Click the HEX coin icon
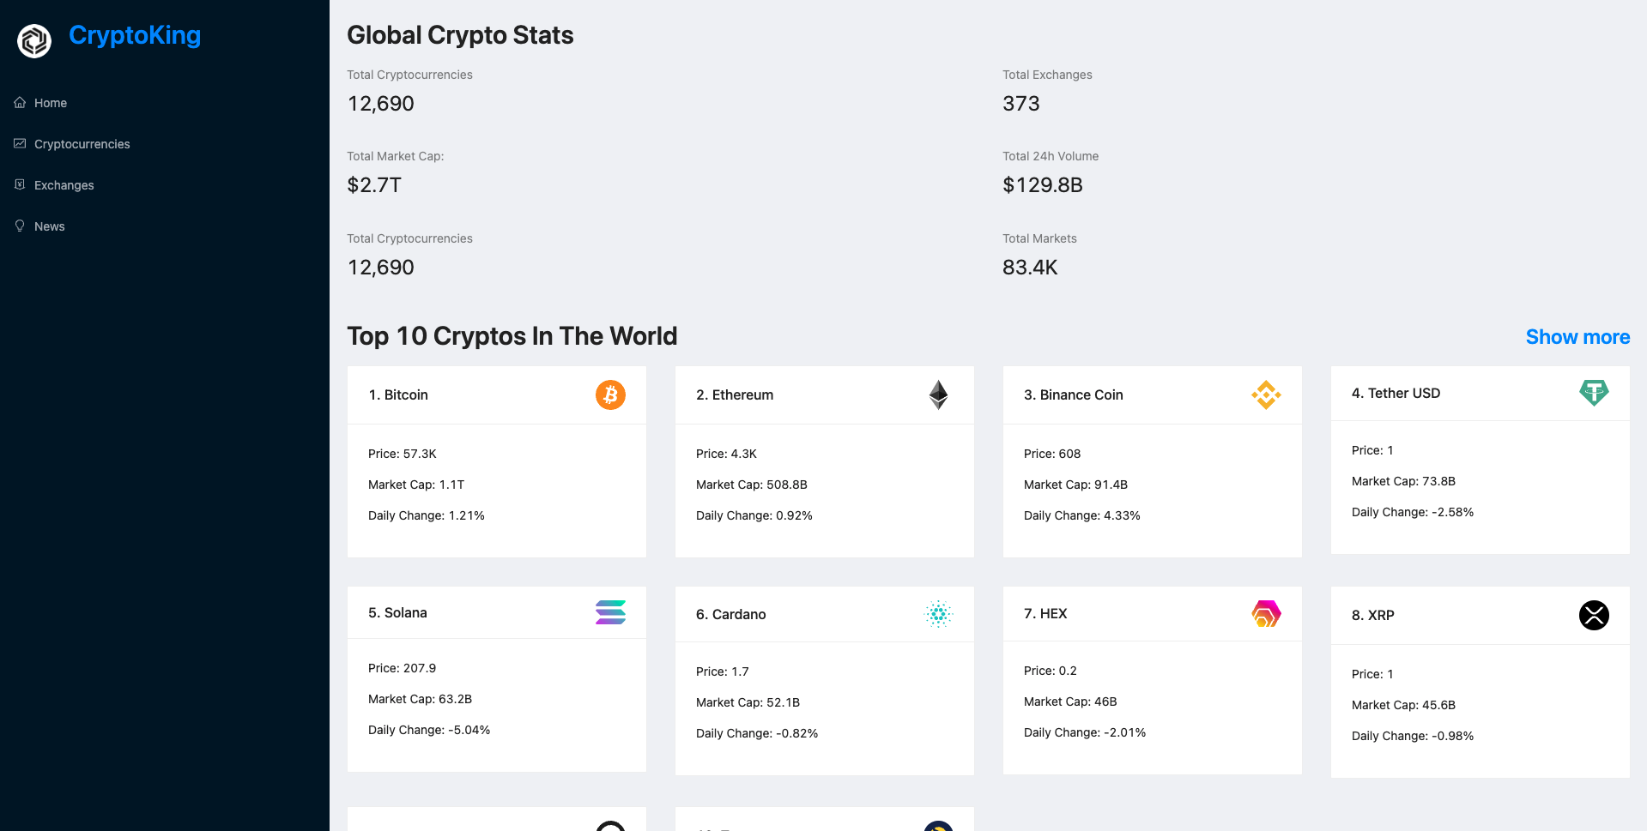Screen dimensions: 1647x831 pyautogui.click(x=1266, y=613)
